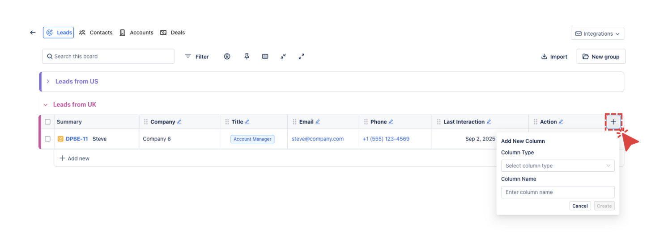Click the person filter icon

(x=227, y=57)
